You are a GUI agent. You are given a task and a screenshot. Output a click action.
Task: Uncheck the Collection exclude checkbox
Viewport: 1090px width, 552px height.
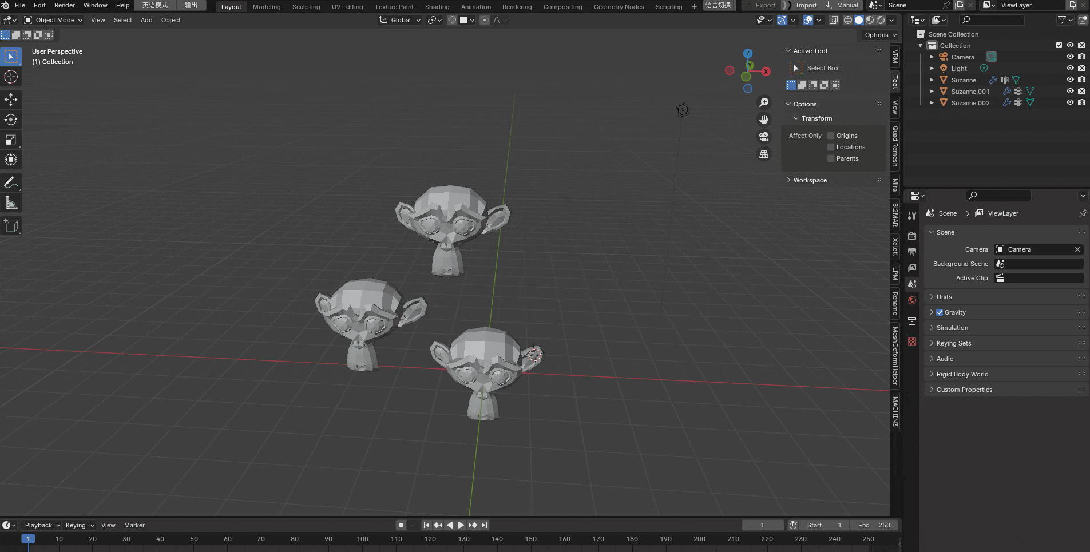pyautogui.click(x=1059, y=46)
